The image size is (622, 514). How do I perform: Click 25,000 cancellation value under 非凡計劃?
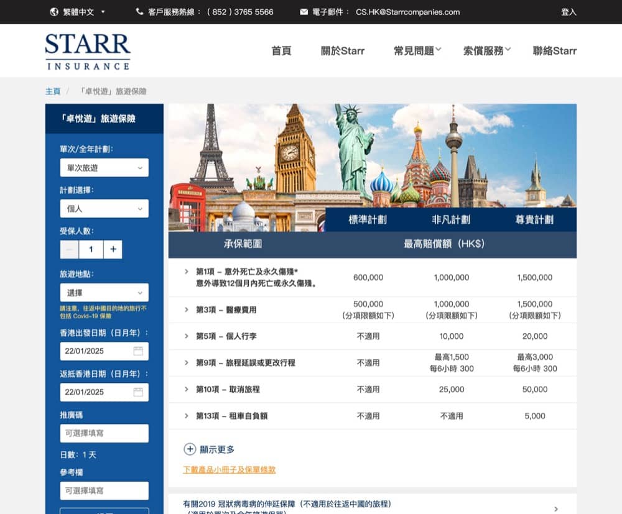point(452,389)
